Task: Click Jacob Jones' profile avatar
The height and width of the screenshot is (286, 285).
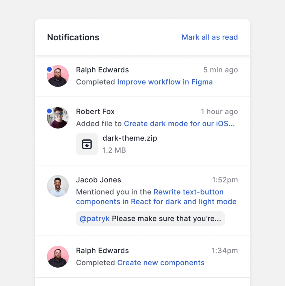Action: tap(58, 186)
